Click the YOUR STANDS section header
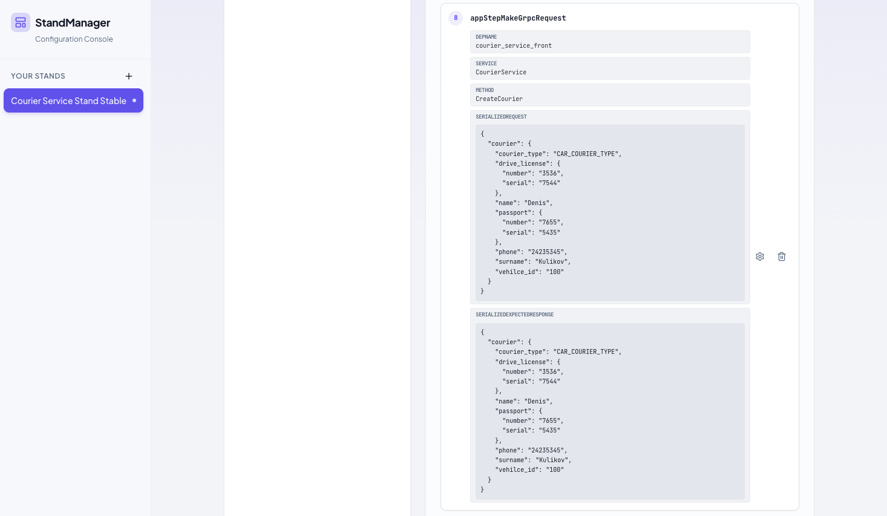The image size is (887, 516). [x=38, y=76]
